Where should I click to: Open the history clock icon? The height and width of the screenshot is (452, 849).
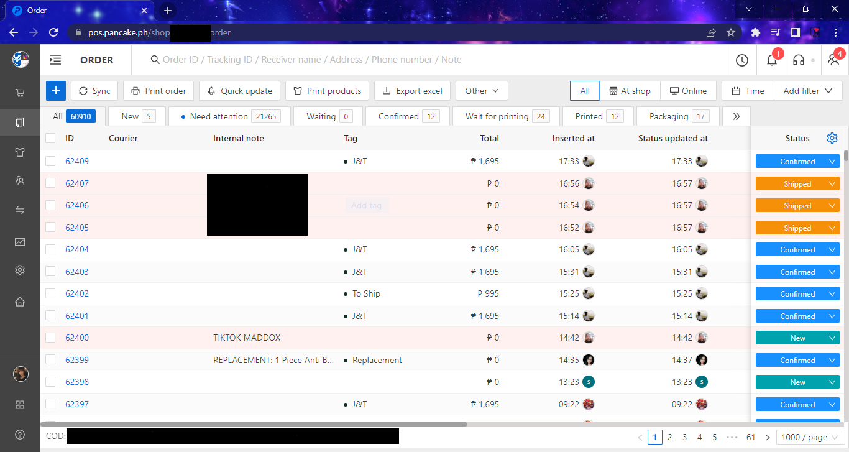point(741,60)
